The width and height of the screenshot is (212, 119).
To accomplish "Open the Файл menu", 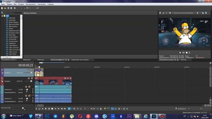I will [x=3, y=4].
